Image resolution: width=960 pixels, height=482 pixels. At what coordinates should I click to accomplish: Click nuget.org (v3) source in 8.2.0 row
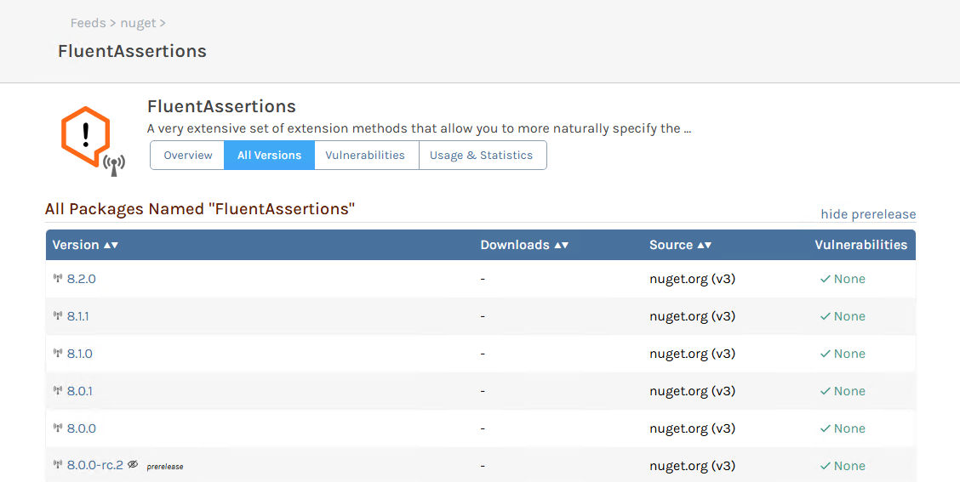click(693, 279)
